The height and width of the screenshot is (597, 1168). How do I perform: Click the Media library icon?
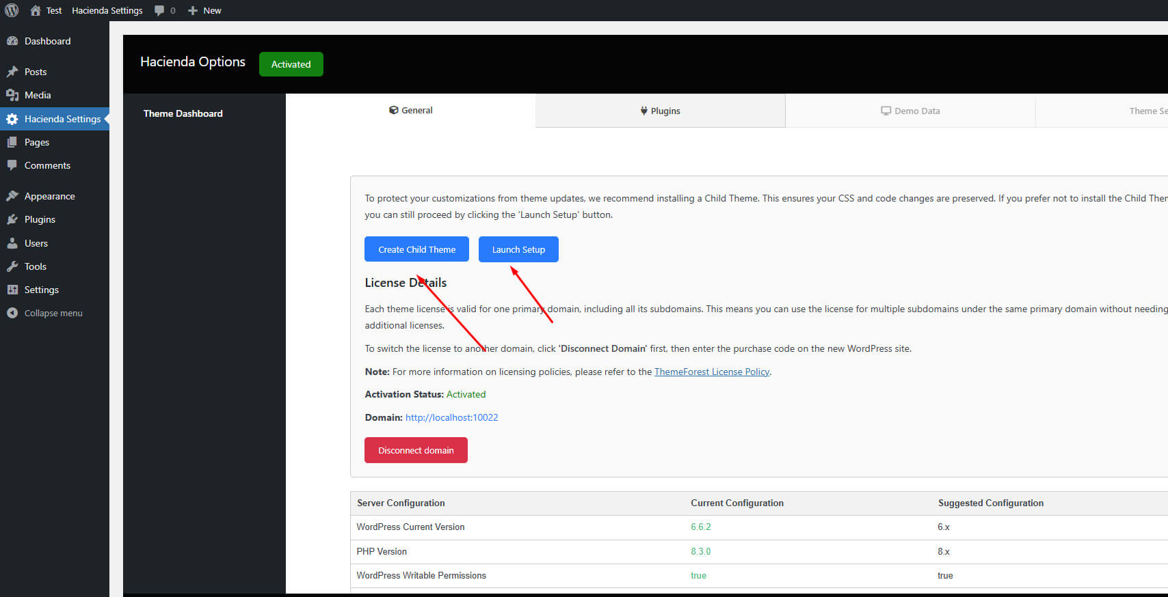12,95
